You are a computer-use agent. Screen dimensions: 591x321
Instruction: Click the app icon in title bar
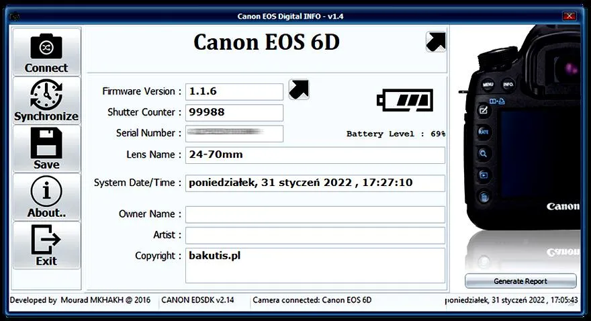[15, 17]
